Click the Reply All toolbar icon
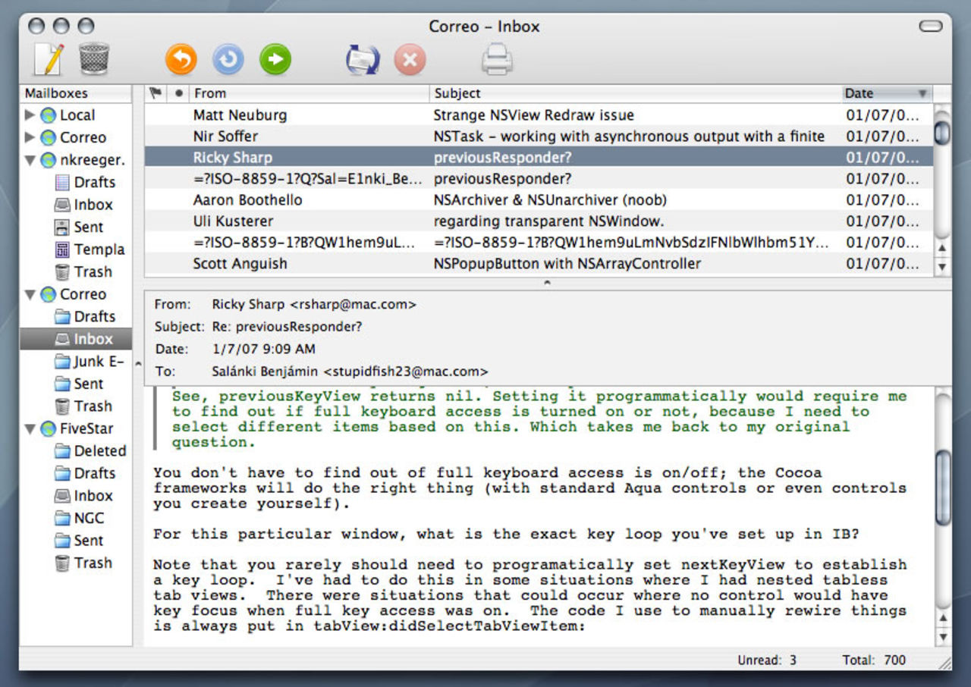971x687 pixels. point(228,58)
